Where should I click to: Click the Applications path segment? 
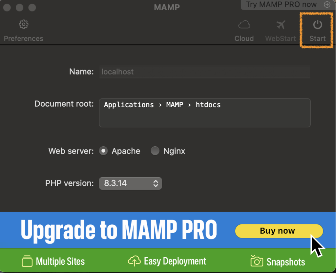tap(129, 105)
